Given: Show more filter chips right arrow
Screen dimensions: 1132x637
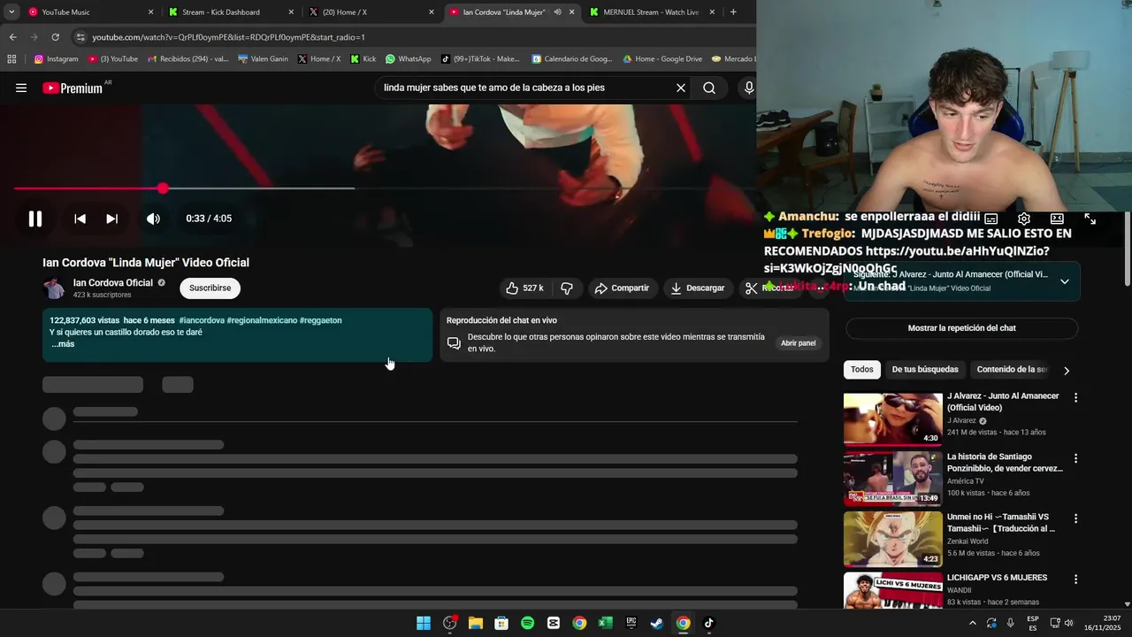Looking at the screenshot, I should [x=1066, y=371].
